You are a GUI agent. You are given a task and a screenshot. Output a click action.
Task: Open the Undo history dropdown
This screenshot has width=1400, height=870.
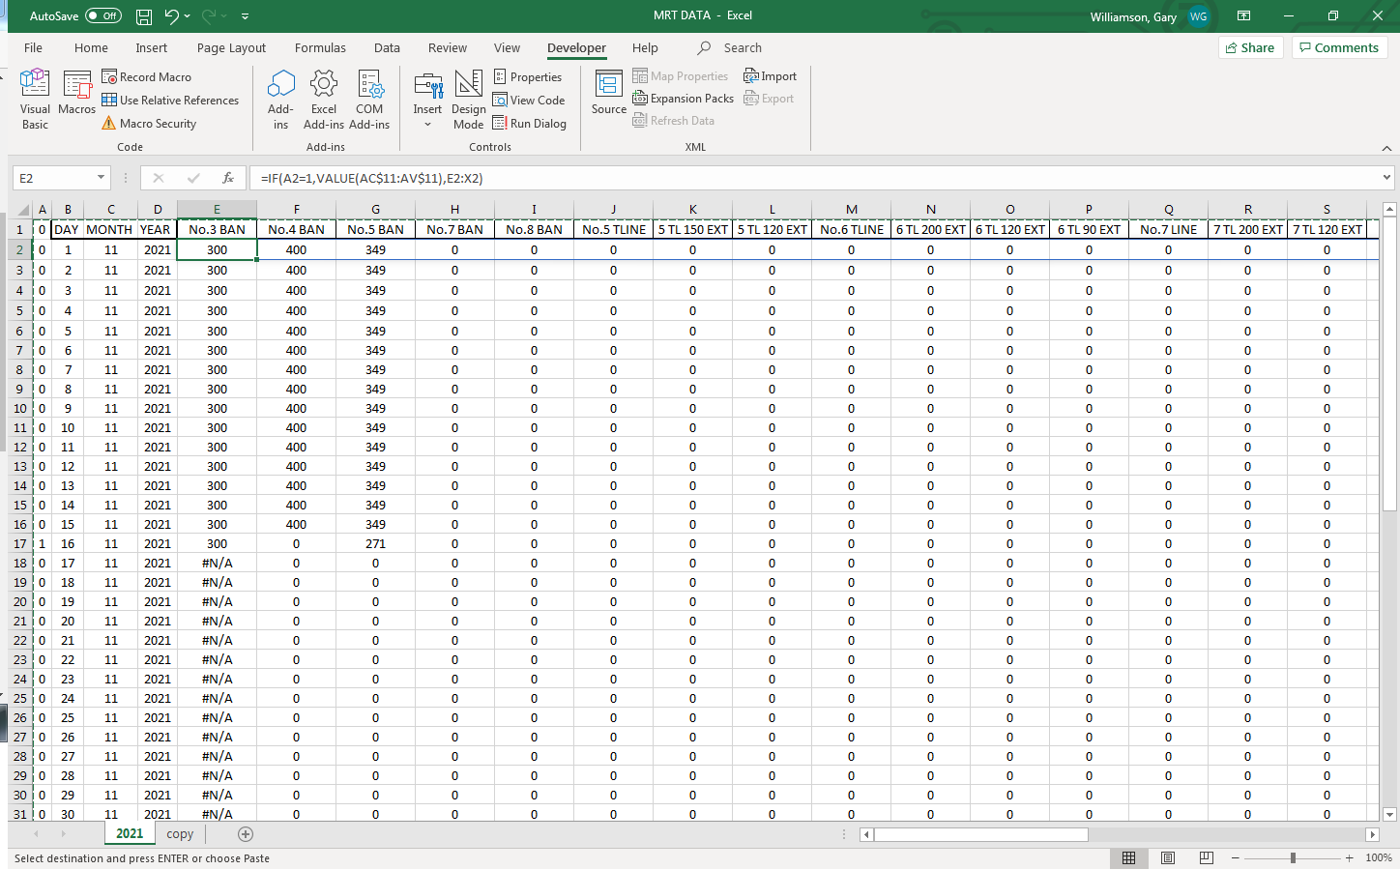(188, 16)
